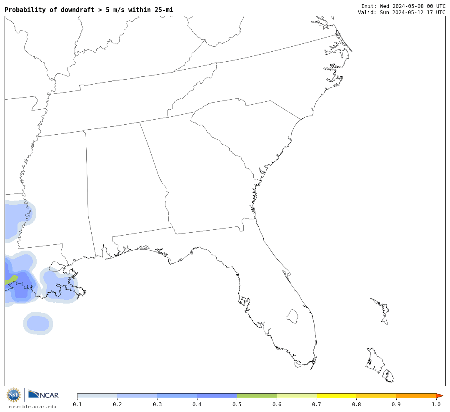
Task: Click the red arrow tip of the colorbar
Action: (440, 396)
